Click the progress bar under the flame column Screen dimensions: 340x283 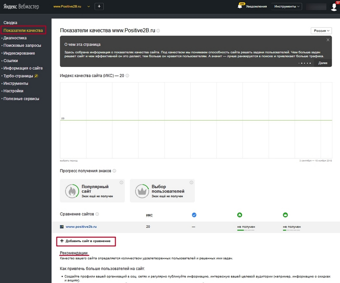pyautogui.click(x=246, y=230)
